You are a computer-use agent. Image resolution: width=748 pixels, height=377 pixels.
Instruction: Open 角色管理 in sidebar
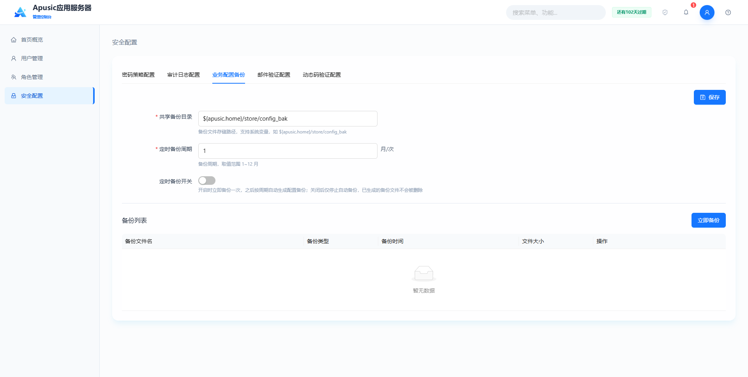[49, 77]
